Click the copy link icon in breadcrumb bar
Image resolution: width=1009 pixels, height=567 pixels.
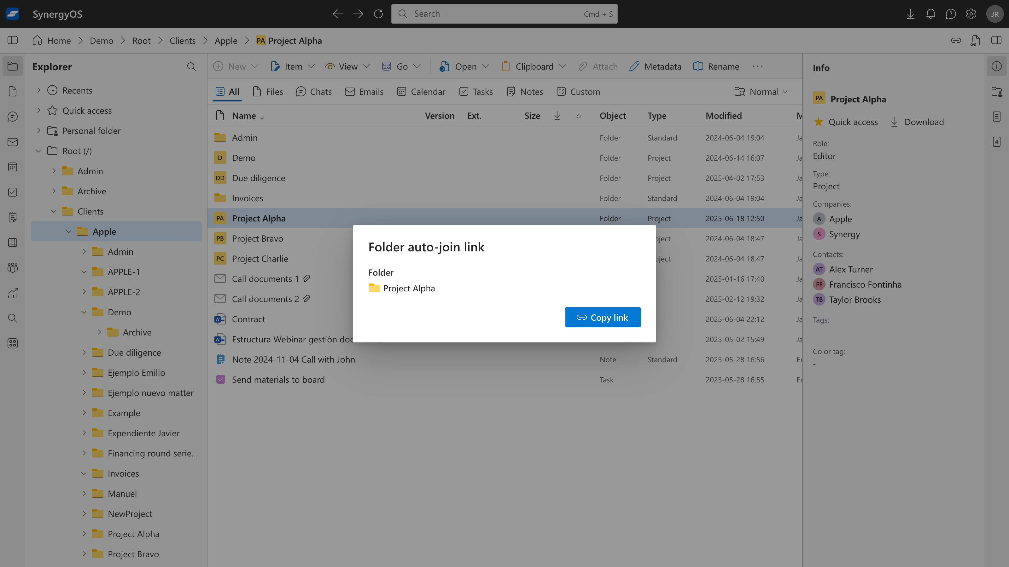[956, 40]
